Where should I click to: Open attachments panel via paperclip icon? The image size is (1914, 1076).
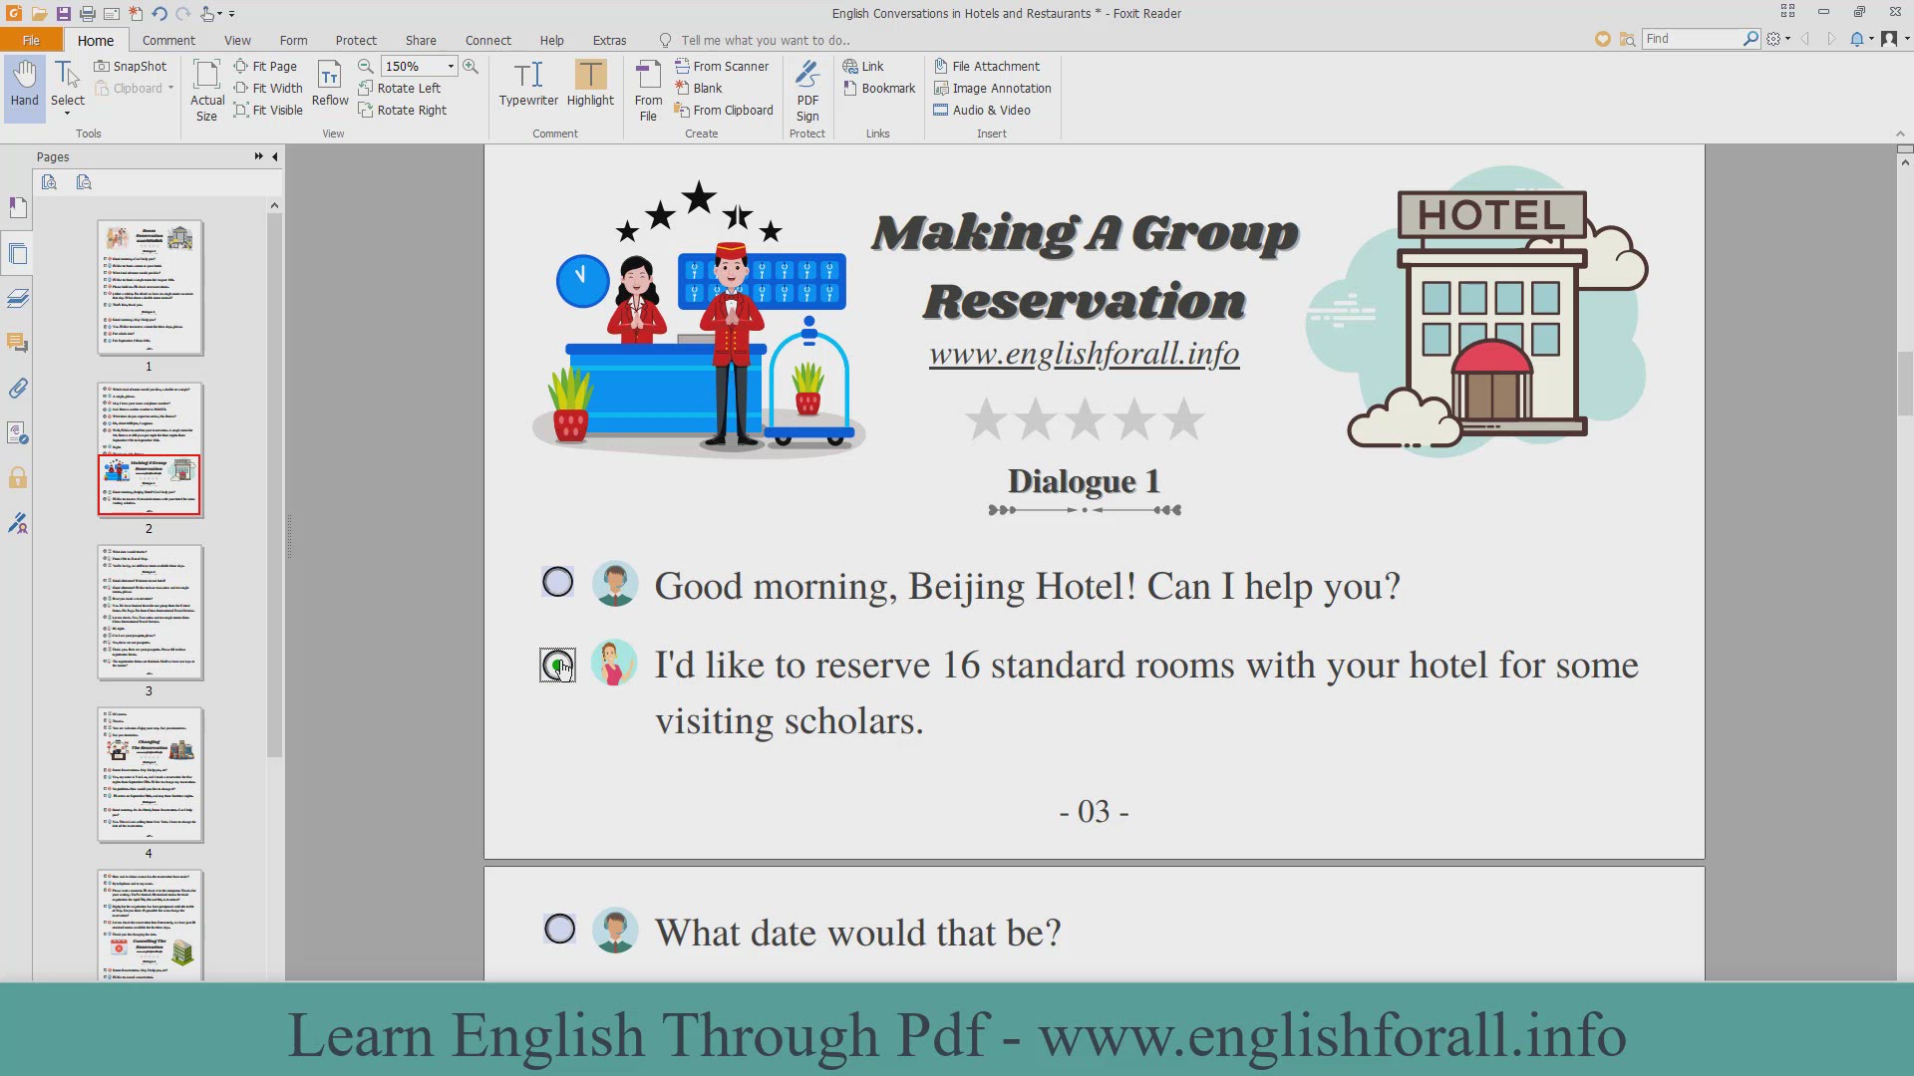18,389
